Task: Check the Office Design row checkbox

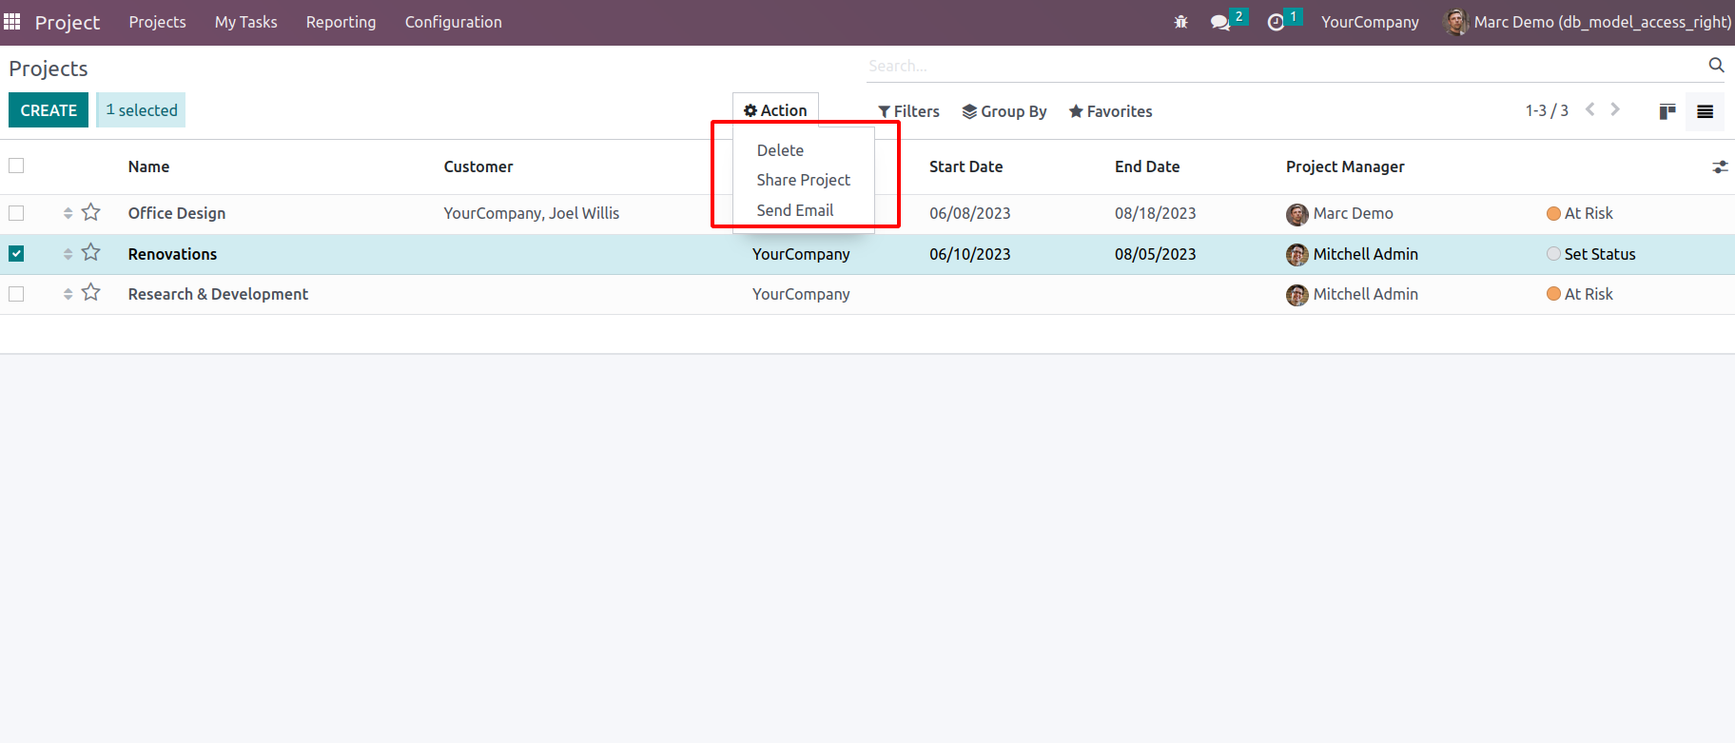Action: tap(16, 213)
